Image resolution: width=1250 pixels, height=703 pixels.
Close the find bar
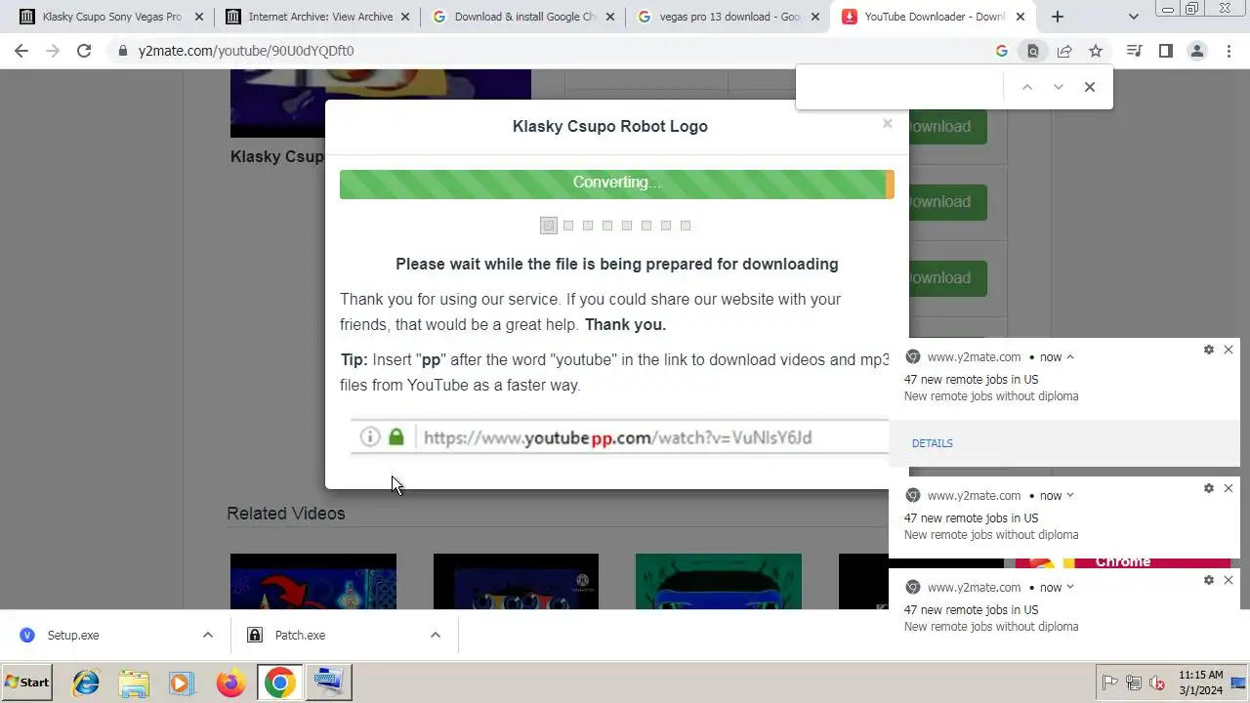coord(1090,87)
